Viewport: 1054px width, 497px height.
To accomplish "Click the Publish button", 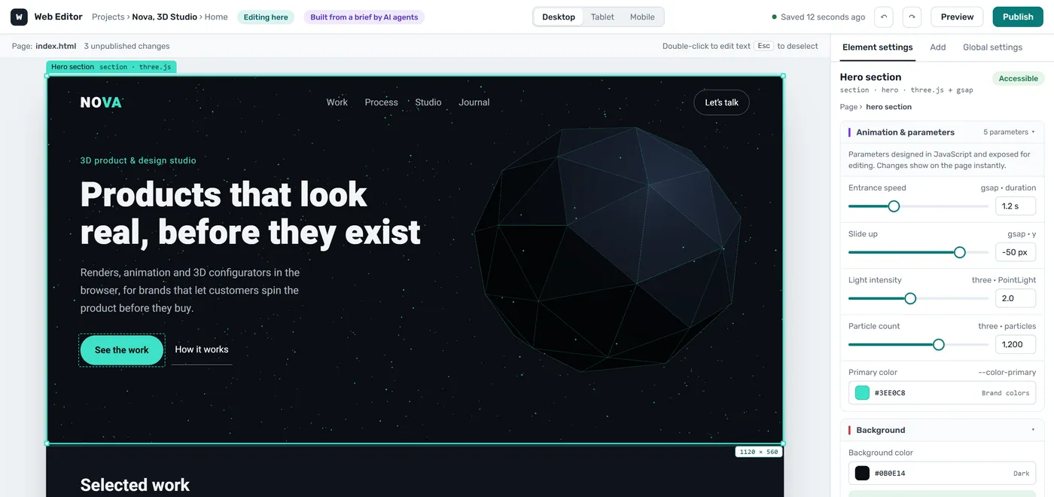I will click(1018, 17).
